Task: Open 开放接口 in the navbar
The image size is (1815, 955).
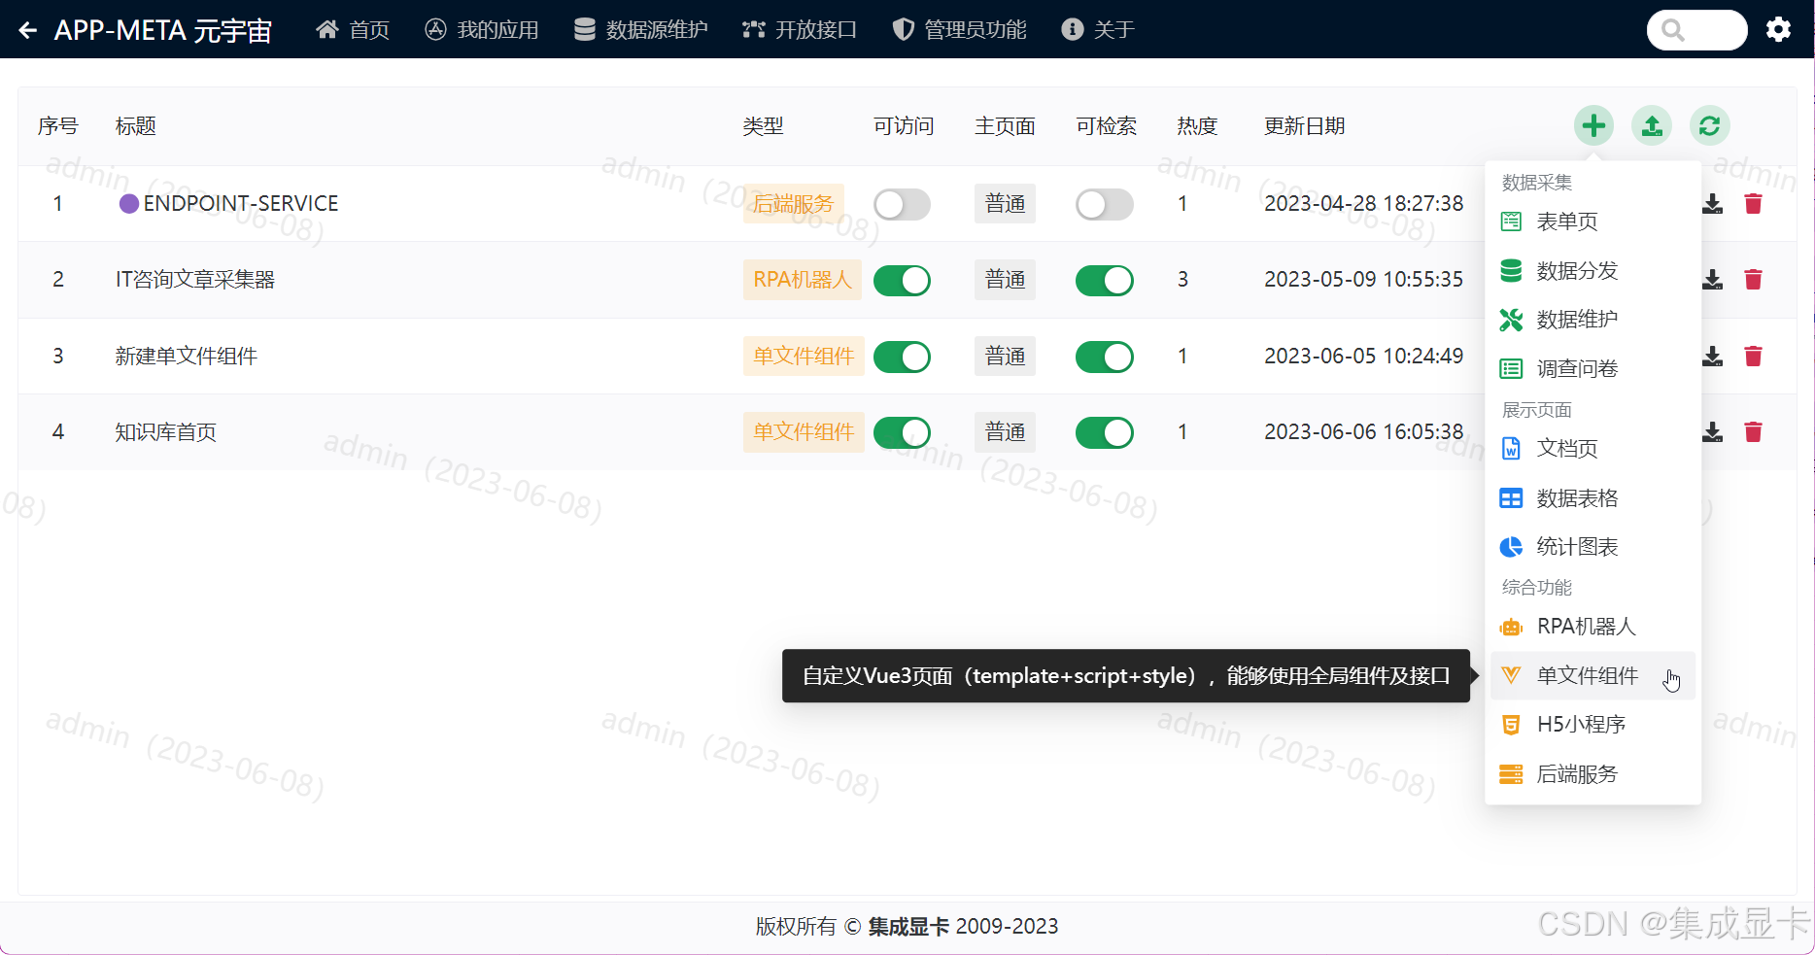Action: [x=800, y=30]
